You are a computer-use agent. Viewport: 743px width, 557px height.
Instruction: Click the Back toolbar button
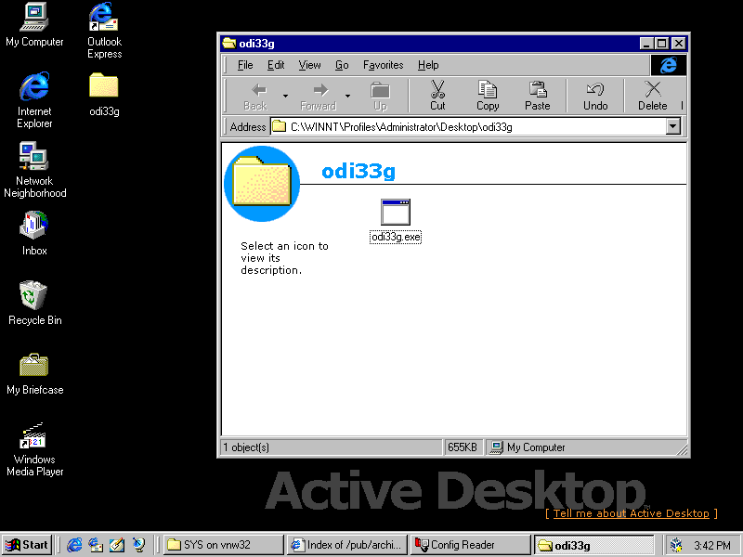tap(256, 97)
